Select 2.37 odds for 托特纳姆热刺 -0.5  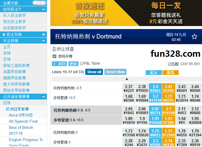129,88
